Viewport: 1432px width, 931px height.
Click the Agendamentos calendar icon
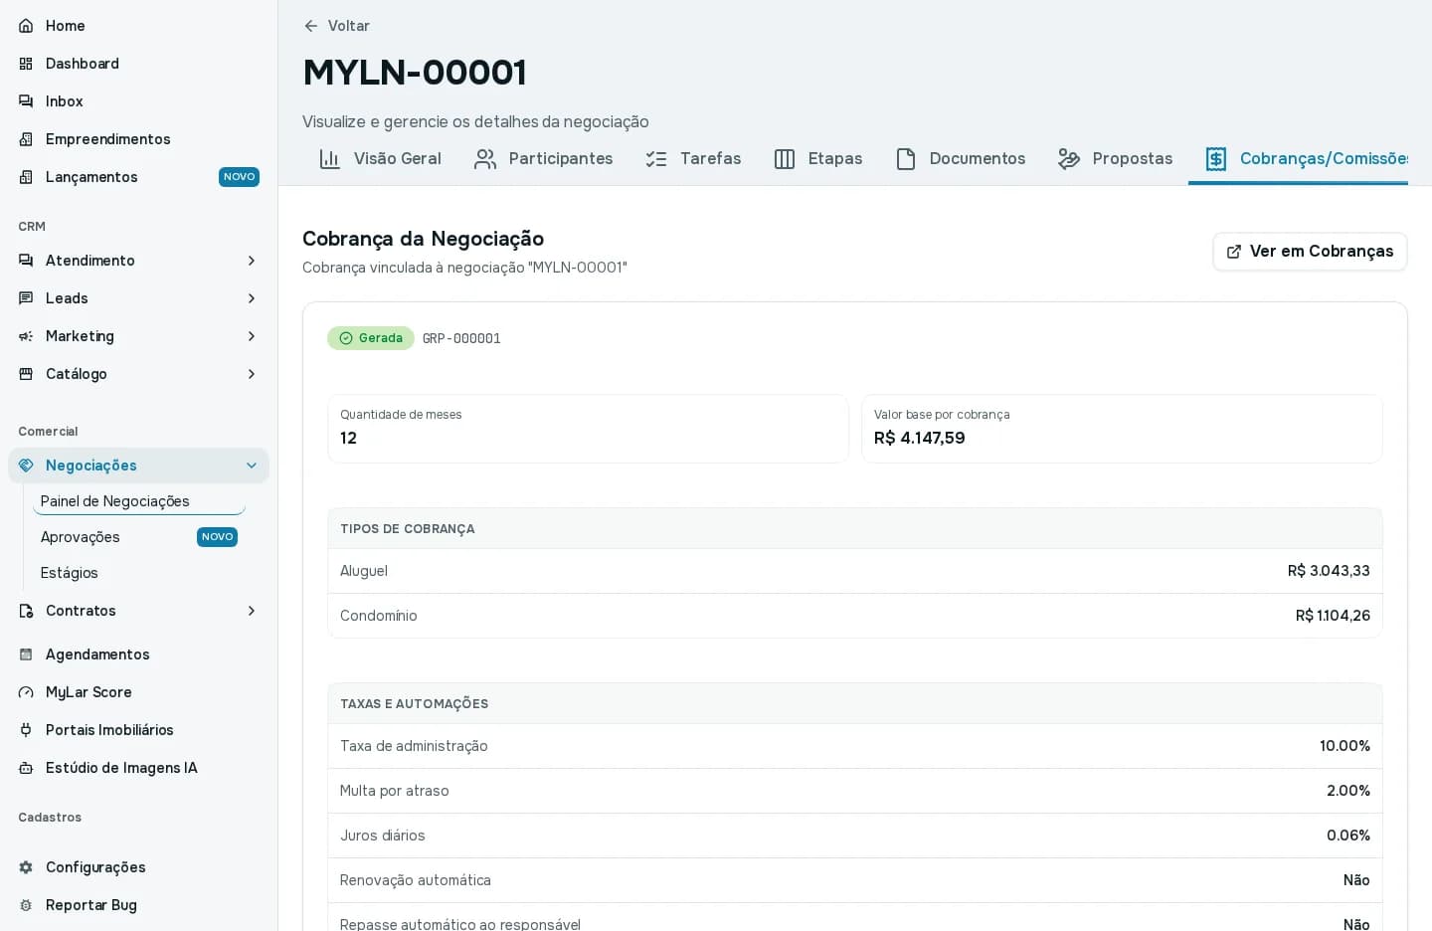point(26,654)
